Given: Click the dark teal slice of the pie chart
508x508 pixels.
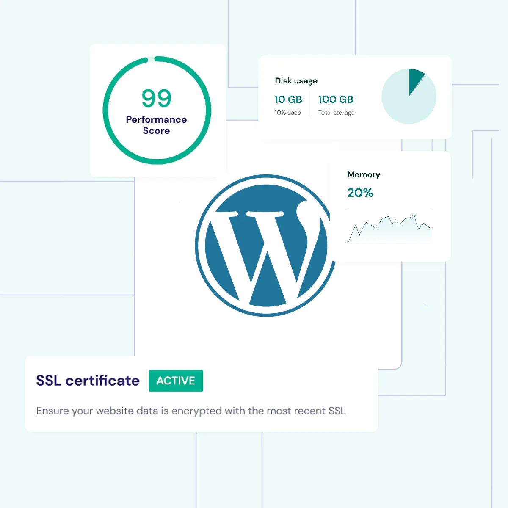Looking at the screenshot, I should tap(415, 79).
